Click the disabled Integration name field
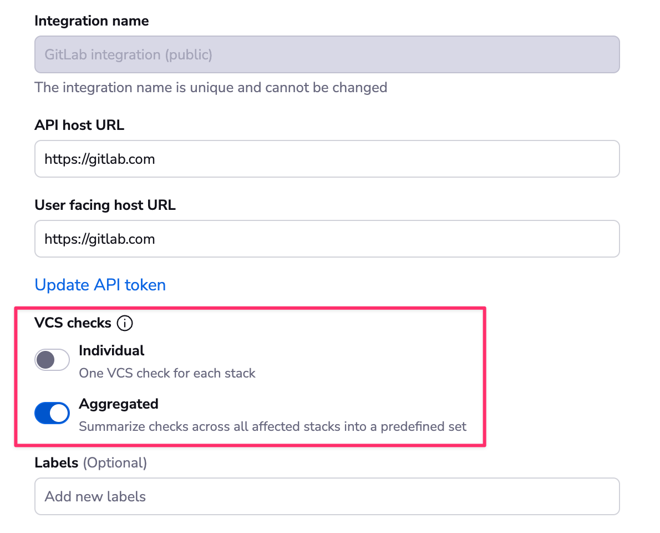660x533 pixels. pyautogui.click(x=327, y=54)
